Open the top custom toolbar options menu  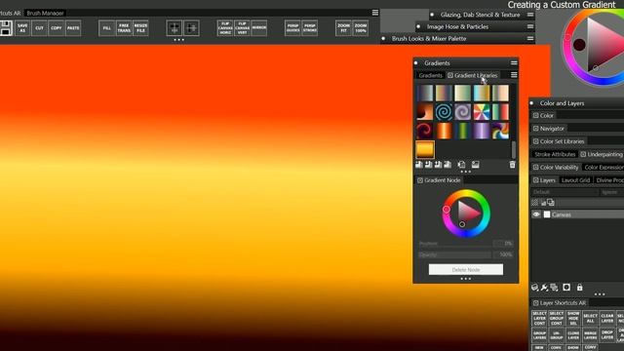[374, 13]
